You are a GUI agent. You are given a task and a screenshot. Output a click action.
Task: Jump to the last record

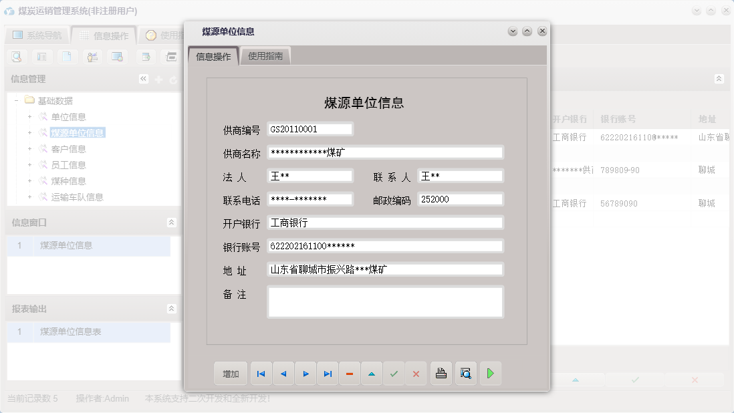coord(328,374)
